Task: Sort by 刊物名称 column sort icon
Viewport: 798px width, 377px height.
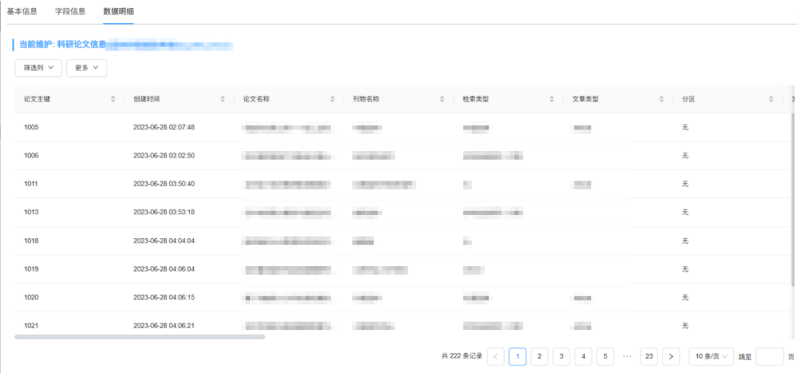Action: click(x=441, y=99)
